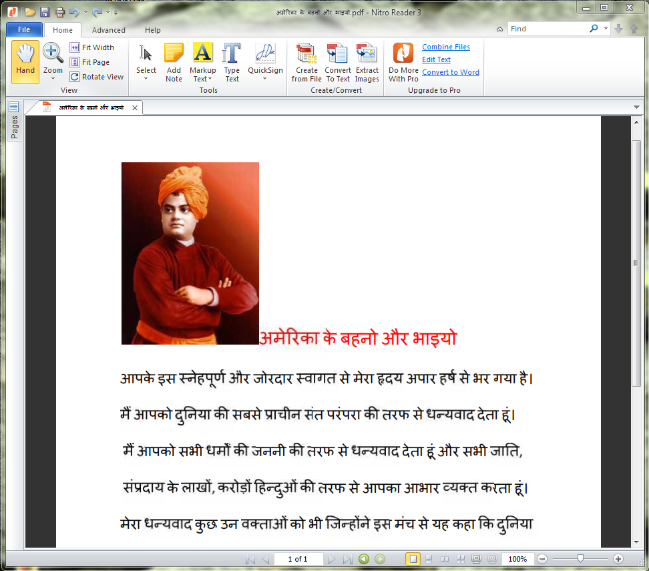Jump to the last page
The height and width of the screenshot is (571, 649).
(x=348, y=560)
